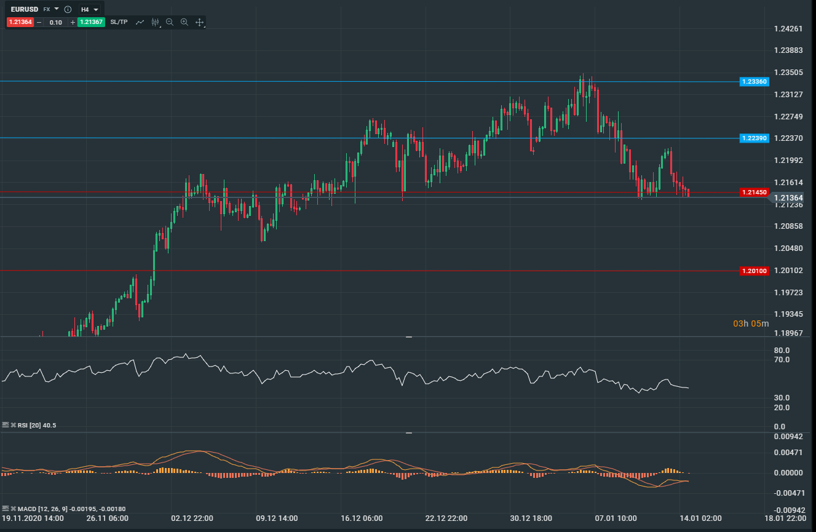Open the drawing tools line icon
This screenshot has width=816, height=532.
pyautogui.click(x=140, y=22)
